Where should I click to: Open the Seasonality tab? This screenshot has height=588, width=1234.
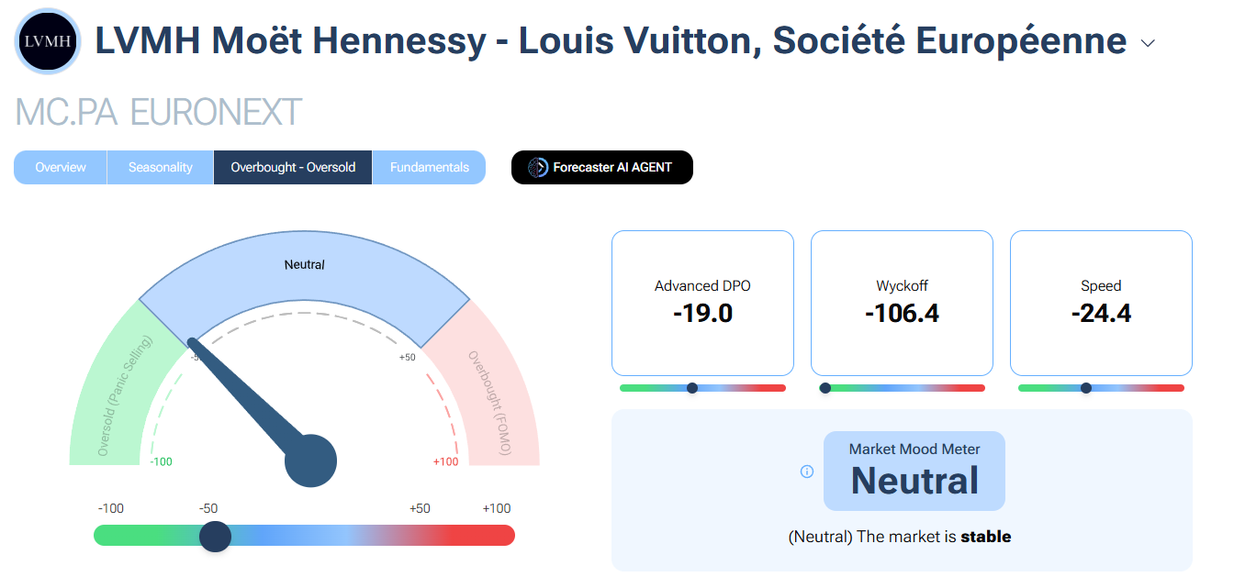[161, 167]
